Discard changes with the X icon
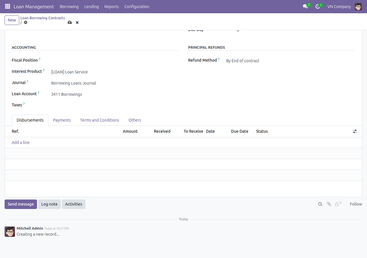The image size is (367, 258). click(x=77, y=23)
